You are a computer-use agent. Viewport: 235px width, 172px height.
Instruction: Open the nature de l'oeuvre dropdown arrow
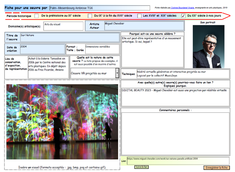click(117, 73)
